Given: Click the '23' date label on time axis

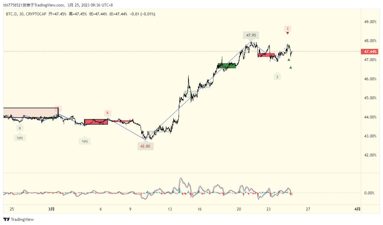Looking at the screenshot, I should pyautogui.click(x=269, y=209).
